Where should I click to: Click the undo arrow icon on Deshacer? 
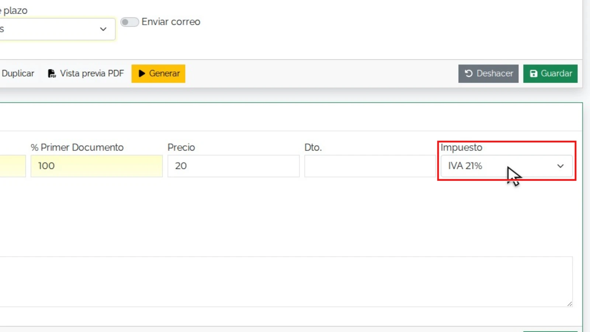point(469,73)
